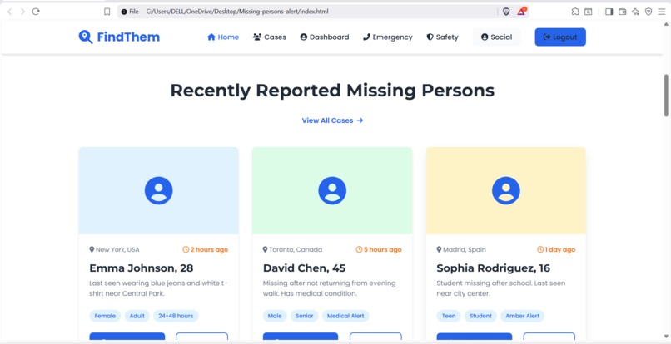Toggle the browser sidebar panel icon
Screen dimensions: 671x344
pos(609,12)
